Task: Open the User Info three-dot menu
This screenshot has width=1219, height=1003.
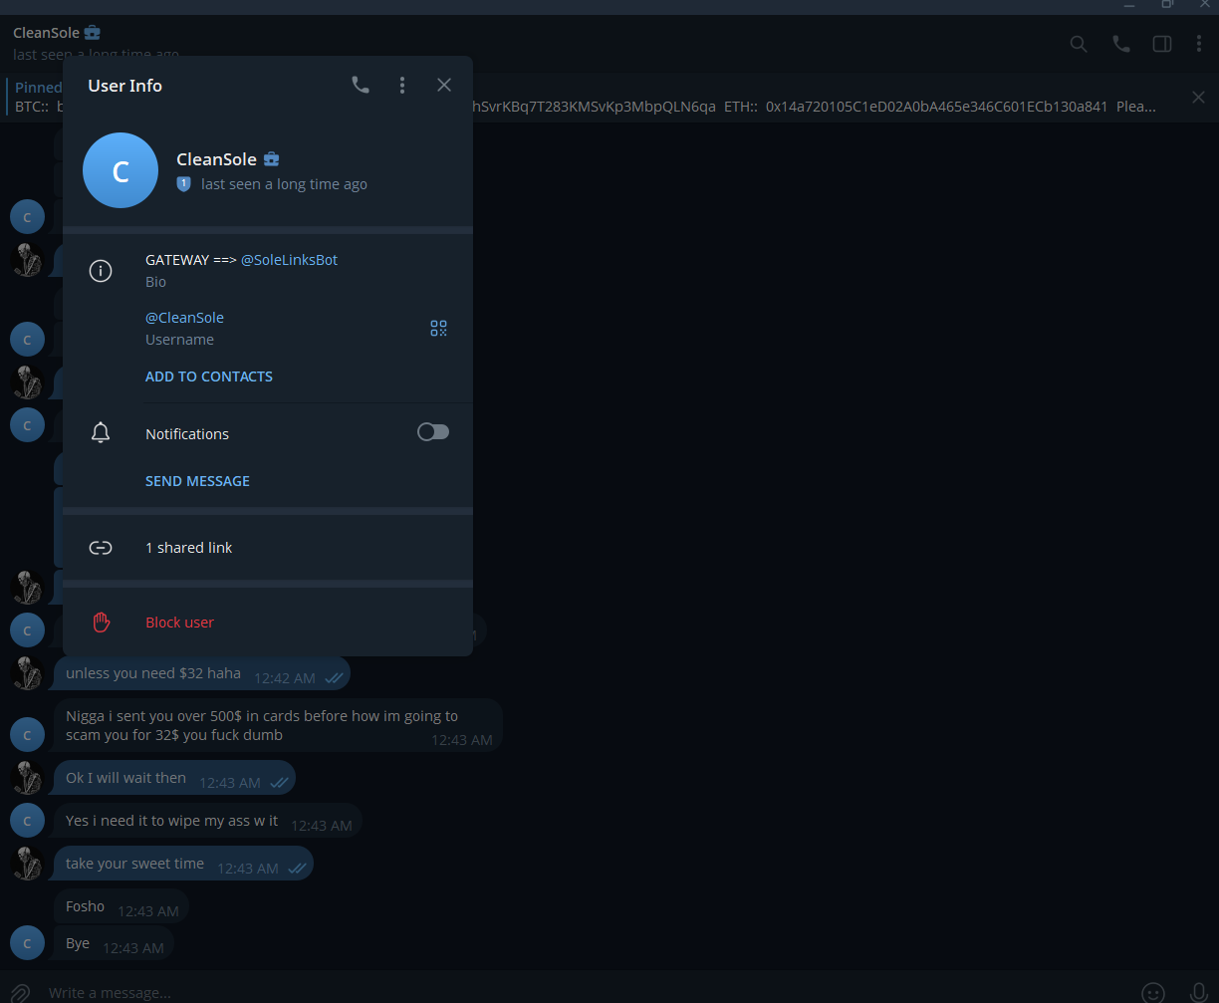Action: [402, 86]
